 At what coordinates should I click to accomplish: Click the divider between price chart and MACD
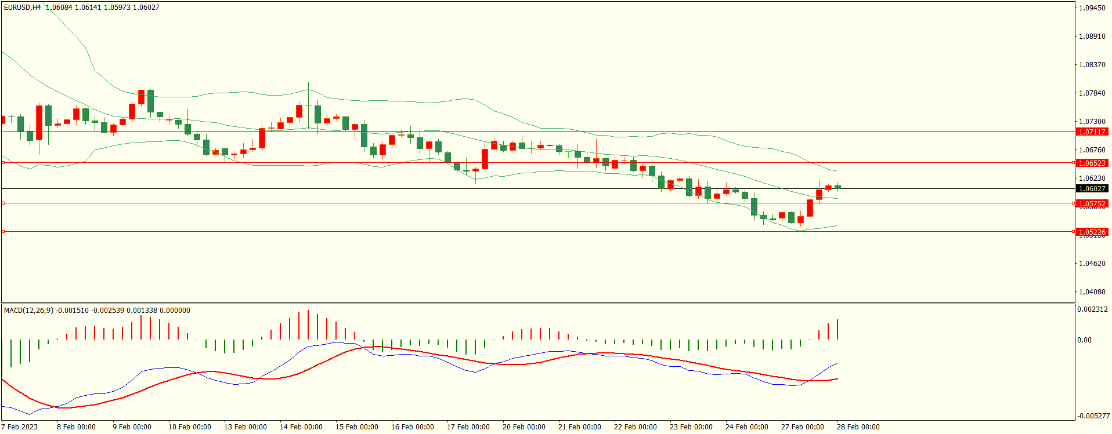tap(537, 303)
